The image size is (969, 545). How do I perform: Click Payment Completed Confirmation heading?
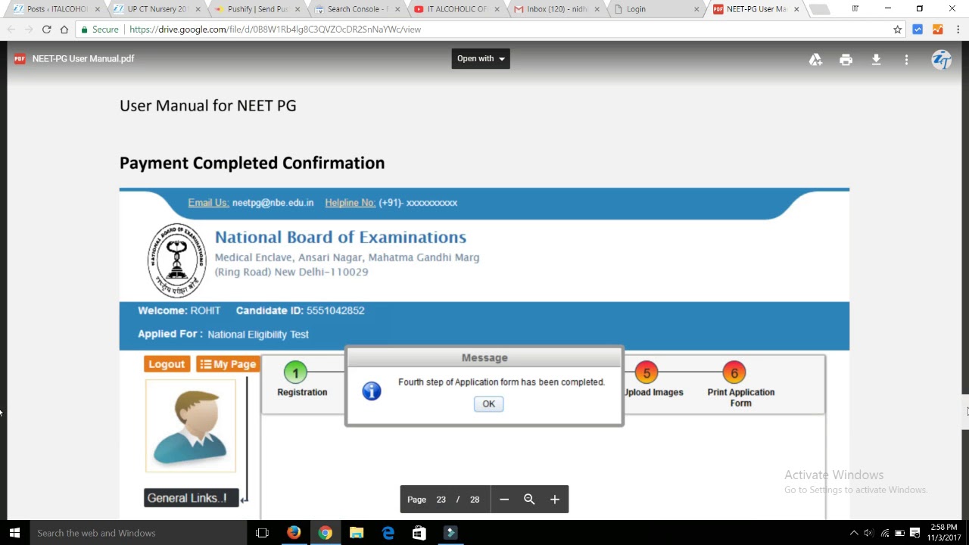(x=252, y=163)
